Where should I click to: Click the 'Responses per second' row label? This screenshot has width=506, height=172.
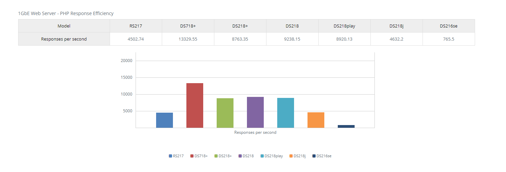point(64,39)
